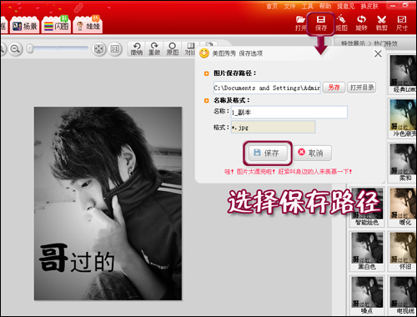417x317 pixels.
Task: Open the 尺寸 resize tool
Action: (x=402, y=23)
